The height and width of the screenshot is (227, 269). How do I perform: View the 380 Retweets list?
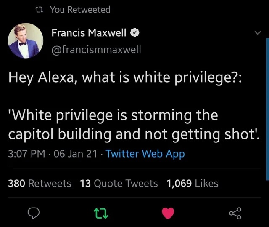(x=40, y=183)
